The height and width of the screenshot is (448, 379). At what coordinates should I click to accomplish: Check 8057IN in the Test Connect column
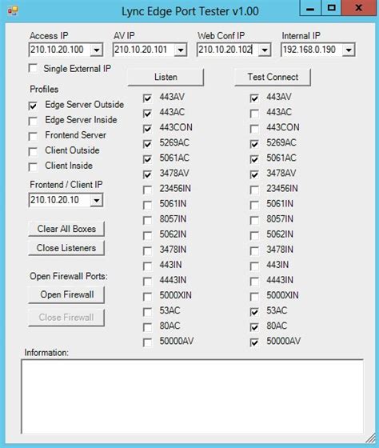click(x=254, y=220)
